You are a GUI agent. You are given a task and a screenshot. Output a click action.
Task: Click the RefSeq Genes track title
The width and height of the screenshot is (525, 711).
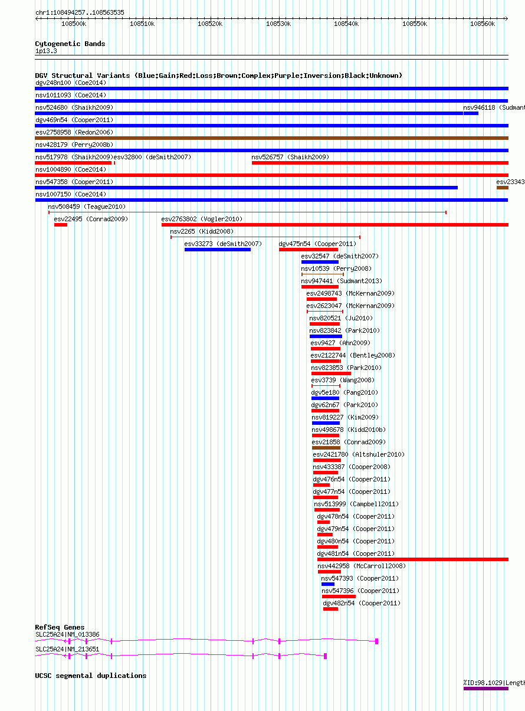coord(60,627)
